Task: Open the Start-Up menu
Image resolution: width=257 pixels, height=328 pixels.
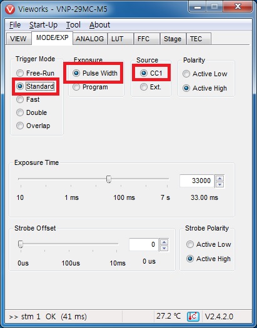Action: point(43,25)
